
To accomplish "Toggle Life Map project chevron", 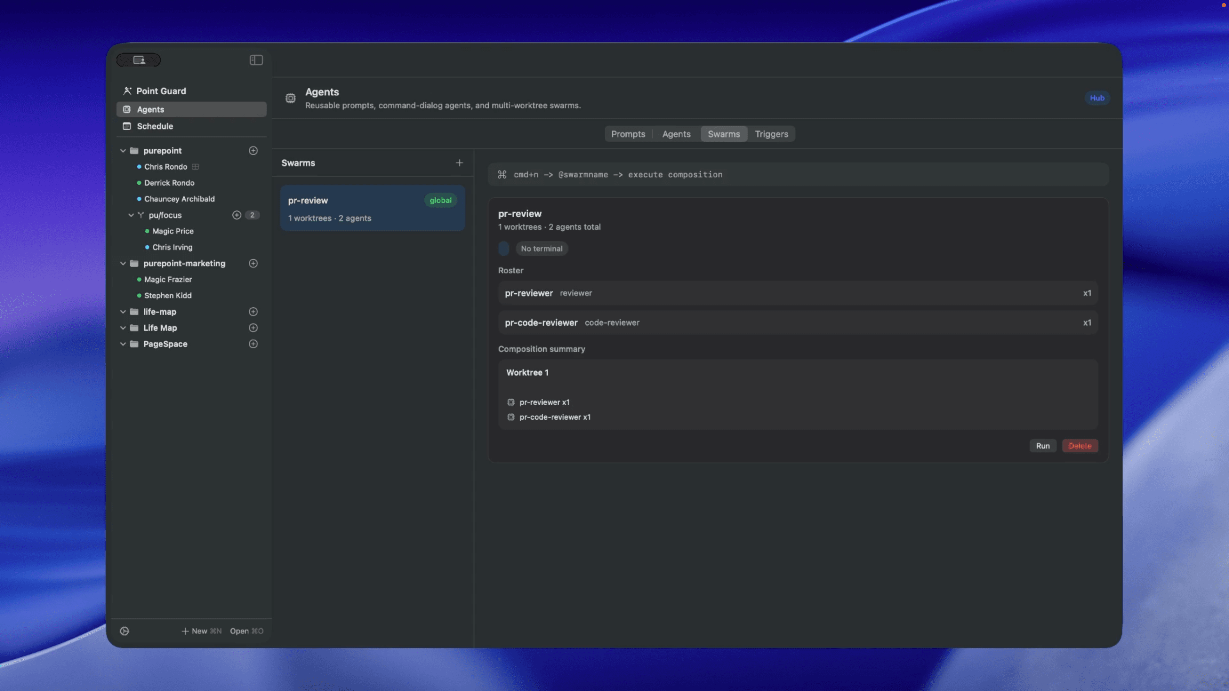I will [123, 328].
